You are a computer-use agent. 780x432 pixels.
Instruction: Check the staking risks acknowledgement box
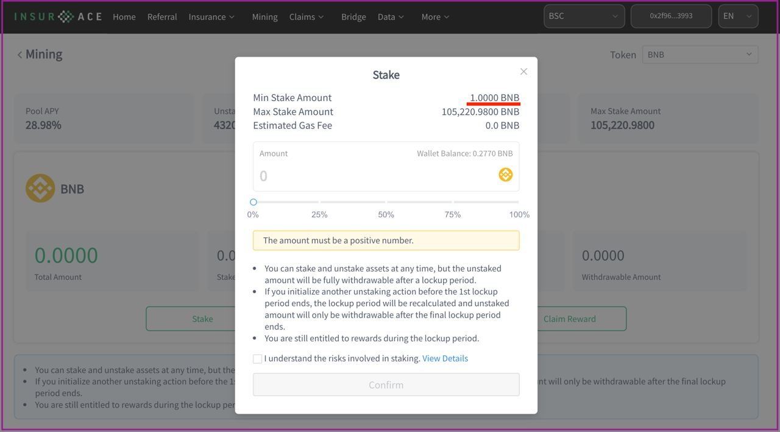click(258, 359)
